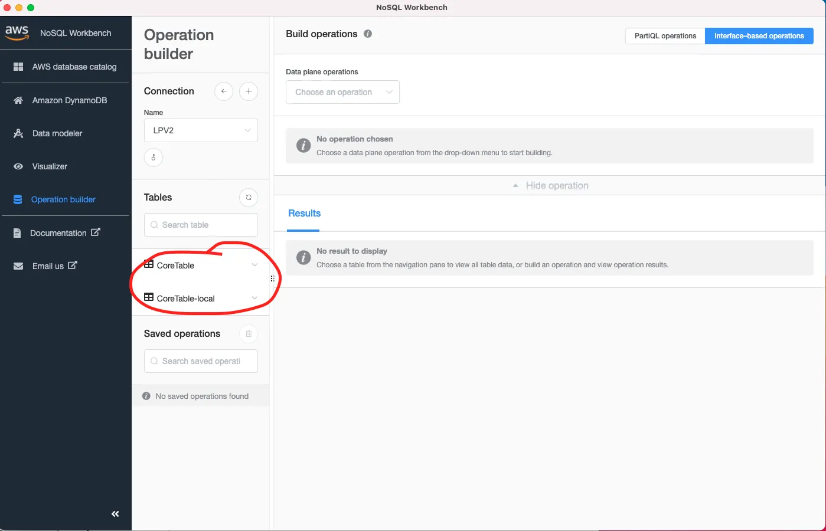Image resolution: width=826 pixels, height=531 pixels.
Task: Click the trash icon beside Saved operations
Action: 249,334
